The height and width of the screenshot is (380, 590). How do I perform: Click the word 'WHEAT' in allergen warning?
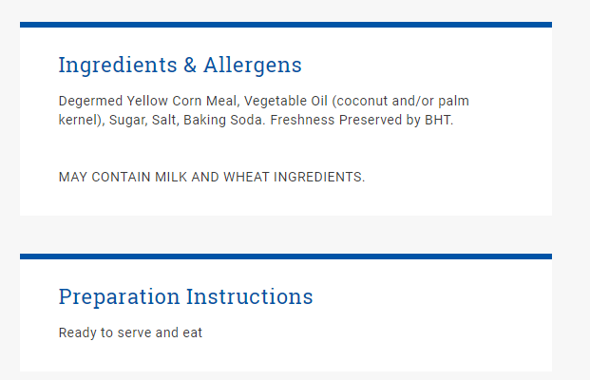pos(246,177)
